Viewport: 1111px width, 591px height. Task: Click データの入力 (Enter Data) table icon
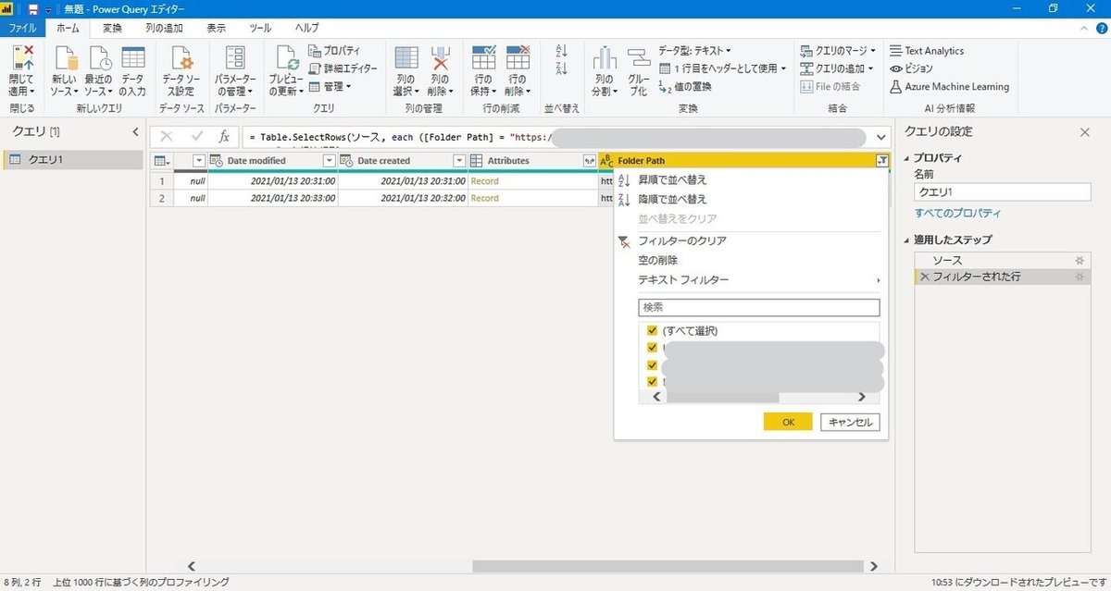(132, 57)
